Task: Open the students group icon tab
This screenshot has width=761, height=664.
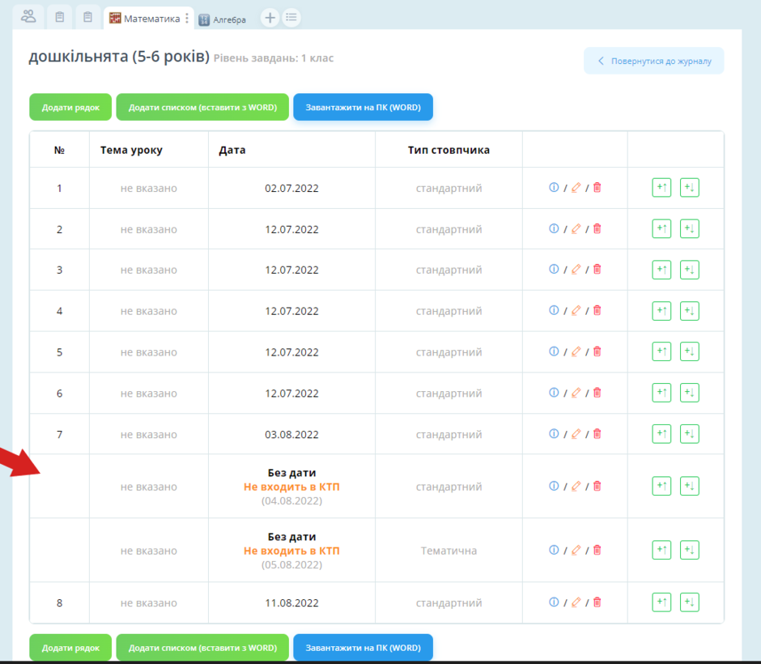Action: [28, 18]
